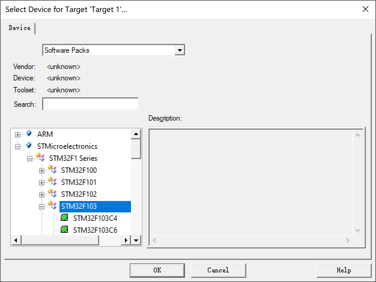376x282 pixels.
Task: Click the Search input field
Action: (91, 104)
